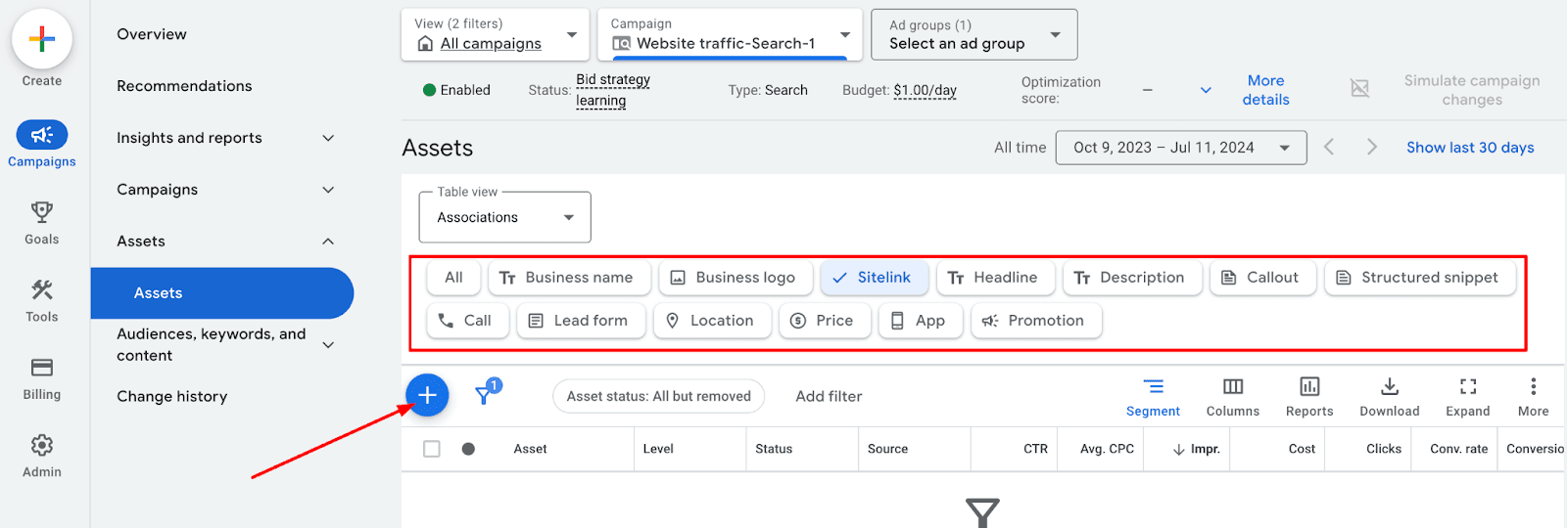The height and width of the screenshot is (528, 1567).
Task: Click the Simulate campaign changes icon
Action: coord(1360,89)
